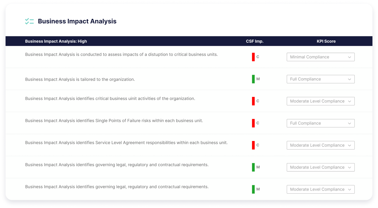
Task: Select the KPI Score column header
Action: tap(326, 41)
